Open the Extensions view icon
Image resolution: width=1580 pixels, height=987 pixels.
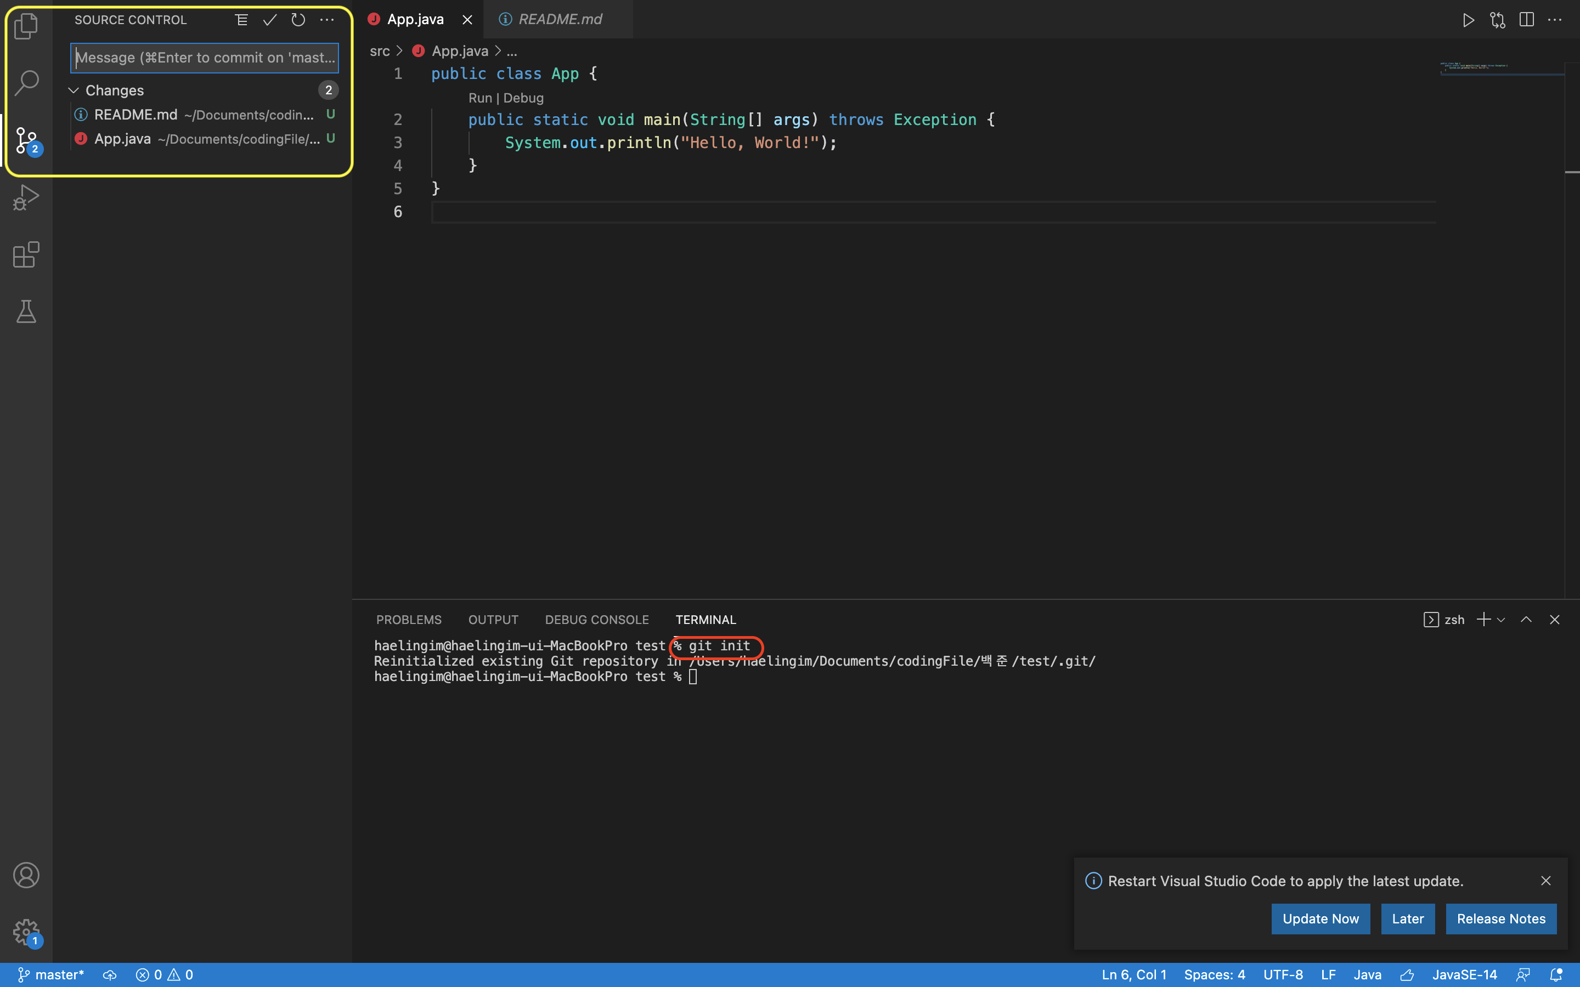(26, 254)
